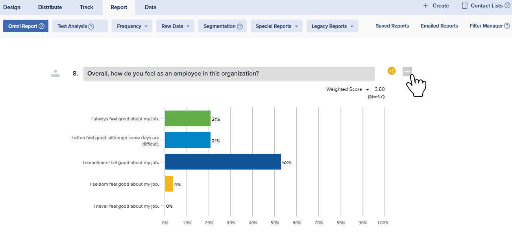Click the help icon beside Segmentation
512x238 pixels.
coord(240,26)
